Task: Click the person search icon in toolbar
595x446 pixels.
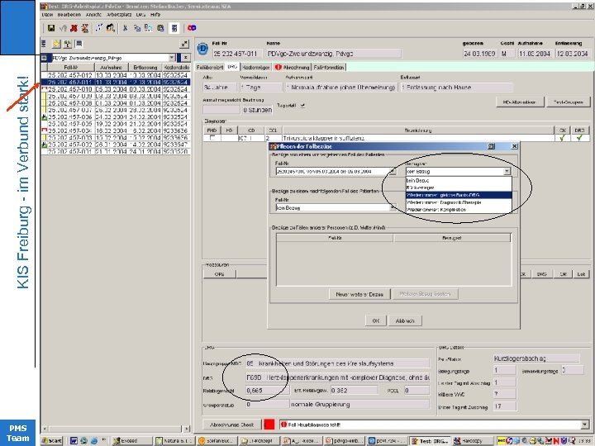Action: (111, 28)
